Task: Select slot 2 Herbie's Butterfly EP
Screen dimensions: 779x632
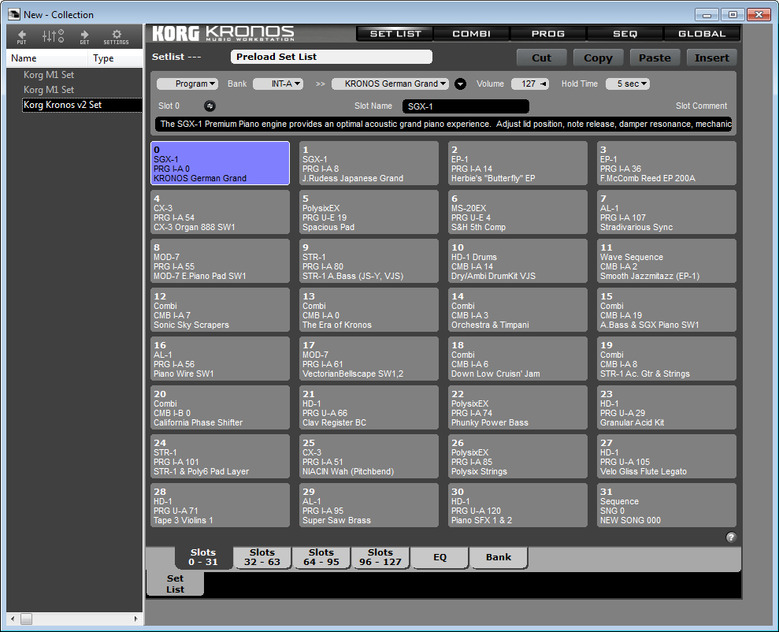Action: point(517,163)
